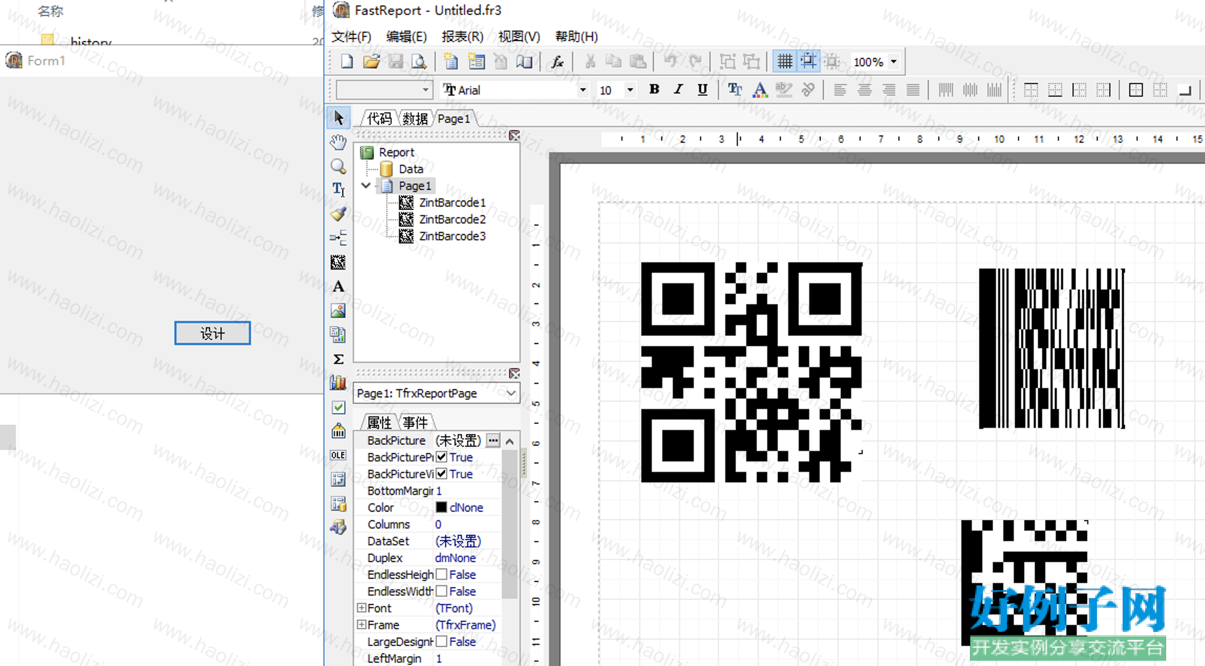1205x666 pixels.
Task: Insert a Subreport object
Action: 339,335
